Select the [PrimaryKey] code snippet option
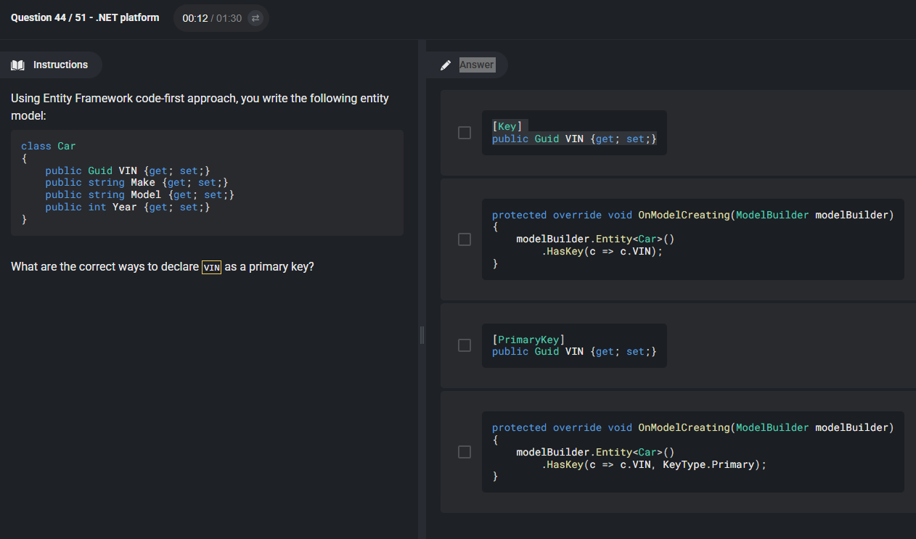Image resolution: width=916 pixels, height=539 pixels. (x=574, y=345)
